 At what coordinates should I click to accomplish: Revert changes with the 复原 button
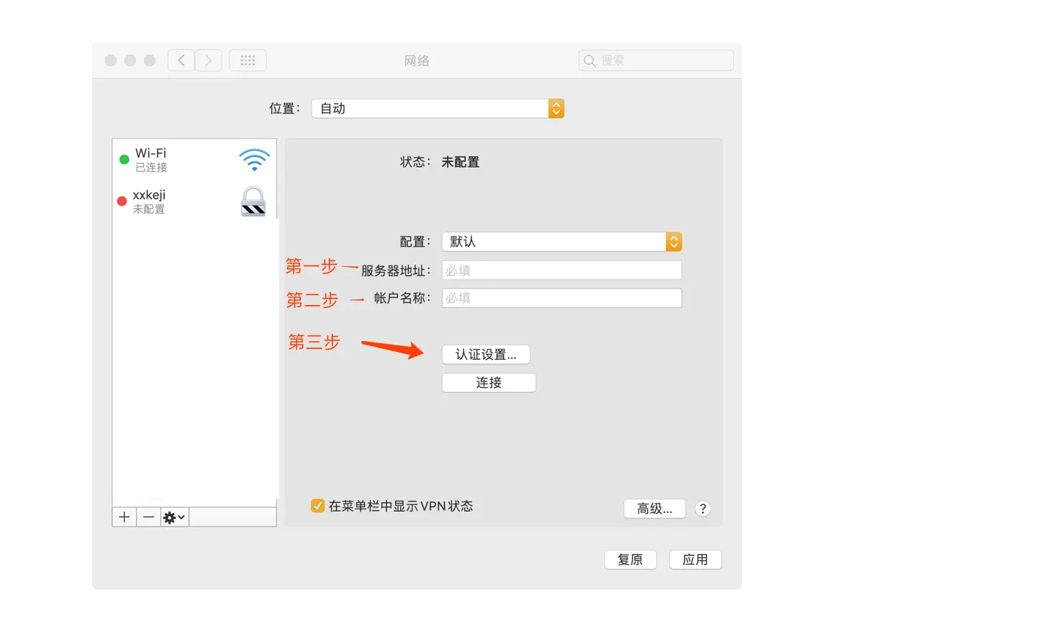pos(630,559)
